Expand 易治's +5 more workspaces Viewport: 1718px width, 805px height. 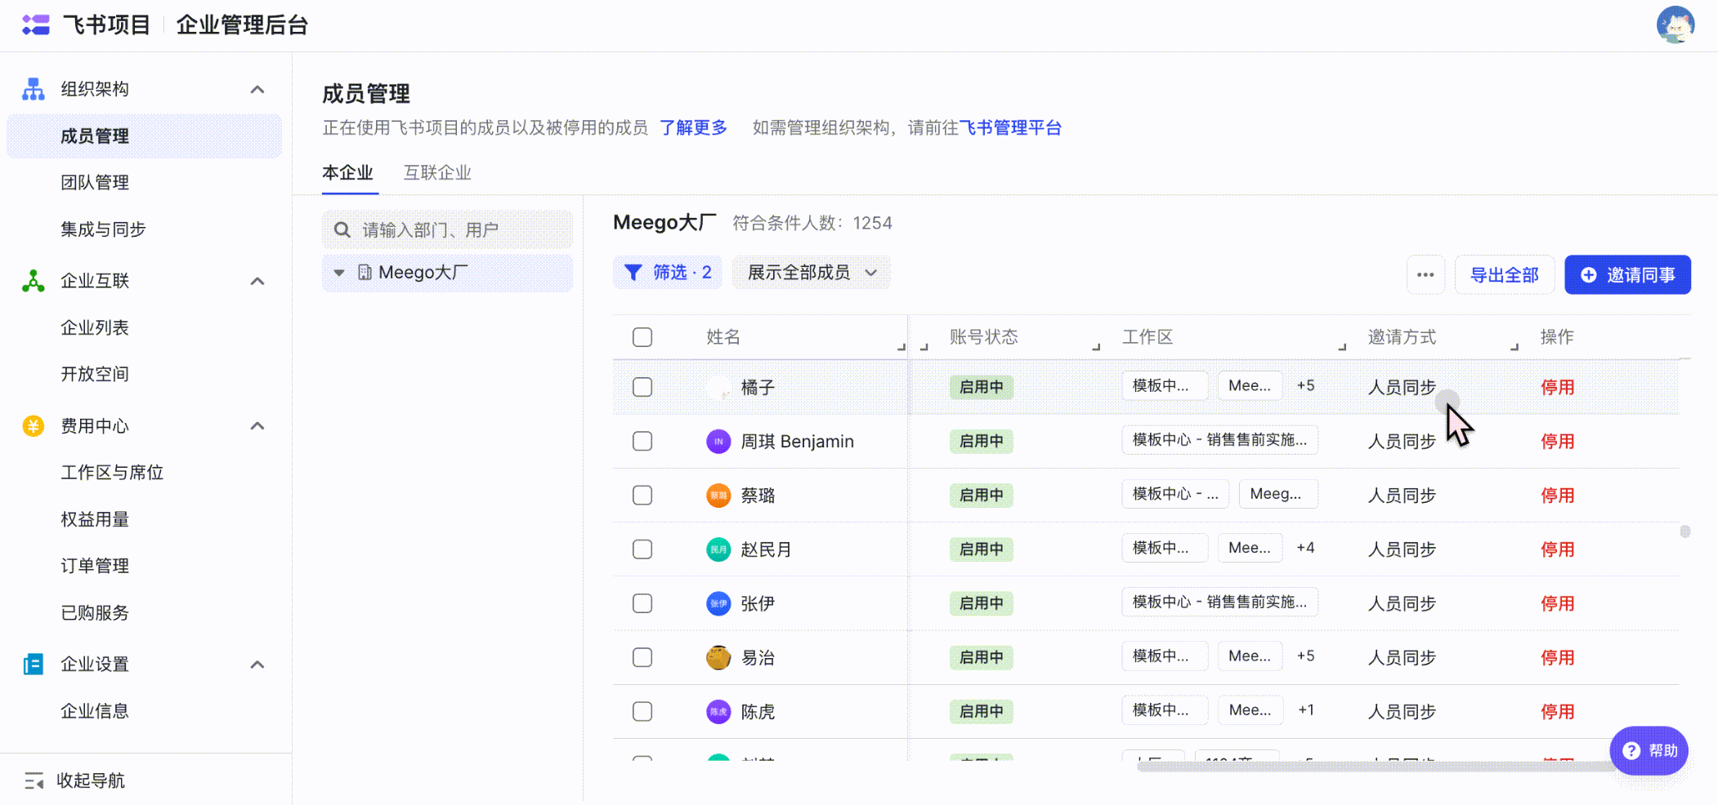1305,656
